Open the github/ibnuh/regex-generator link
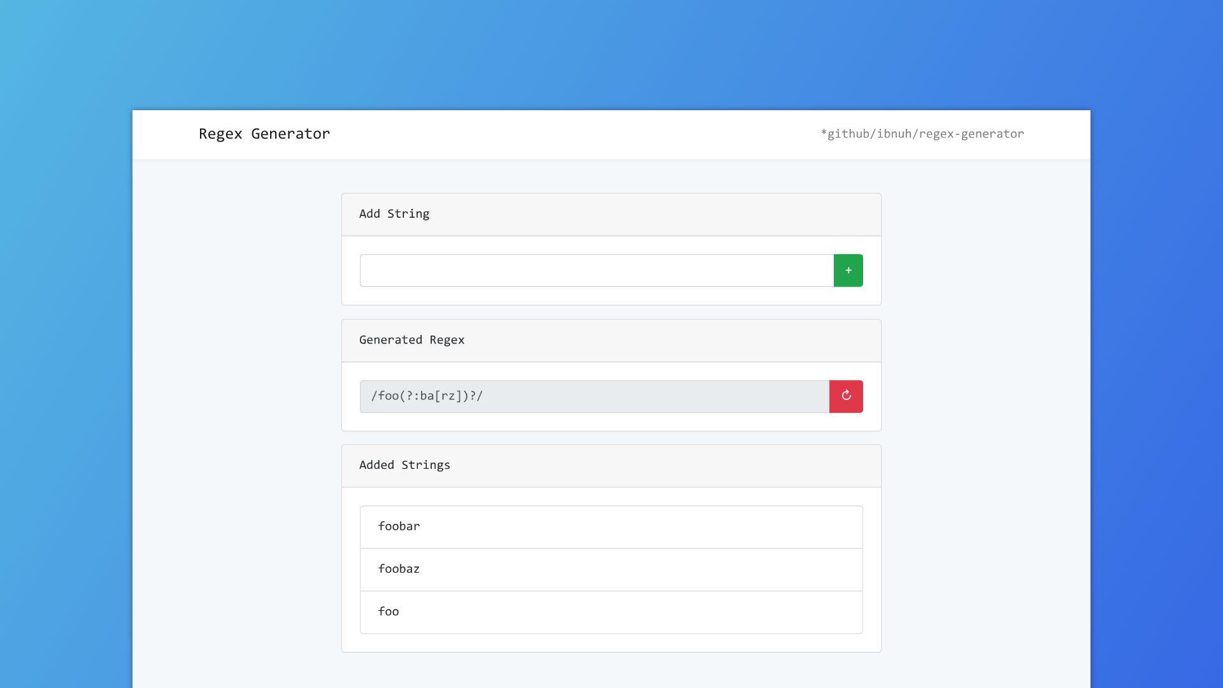 [922, 134]
